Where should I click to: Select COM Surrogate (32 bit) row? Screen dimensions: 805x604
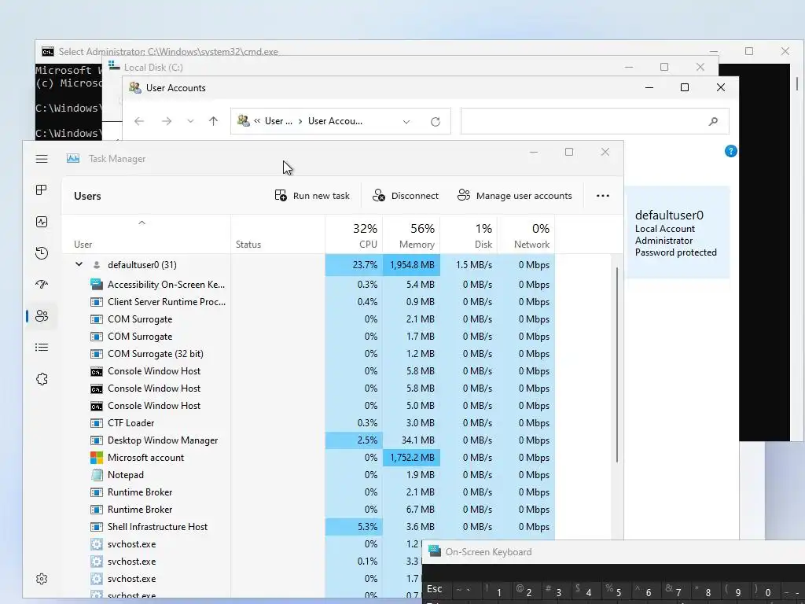[x=308, y=354]
